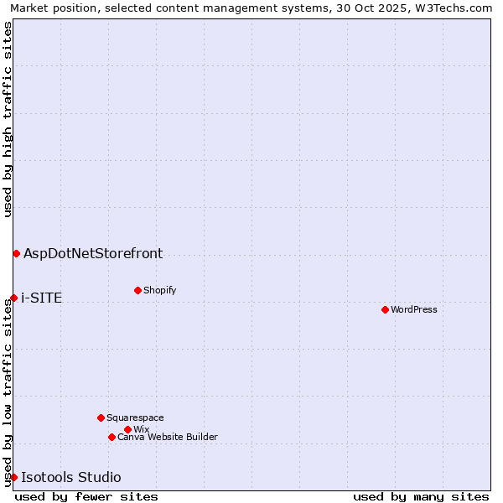The height and width of the screenshot is (503, 503).
Task: Click the Isotools Studio data point marker
Action: (x=13, y=477)
